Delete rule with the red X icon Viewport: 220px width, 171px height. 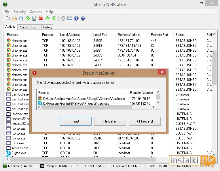(x=41, y=18)
